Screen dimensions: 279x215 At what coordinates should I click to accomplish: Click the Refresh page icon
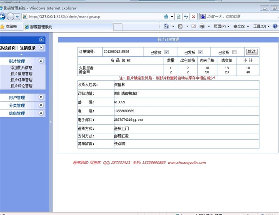pyautogui.click(x=186, y=17)
